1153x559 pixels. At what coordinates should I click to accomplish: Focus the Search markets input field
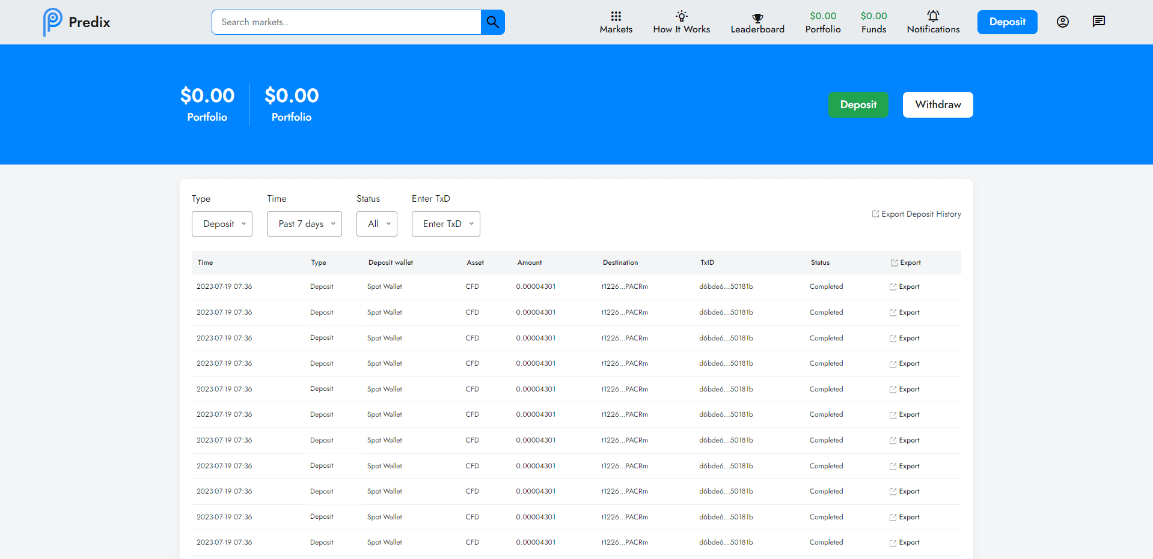click(x=346, y=22)
